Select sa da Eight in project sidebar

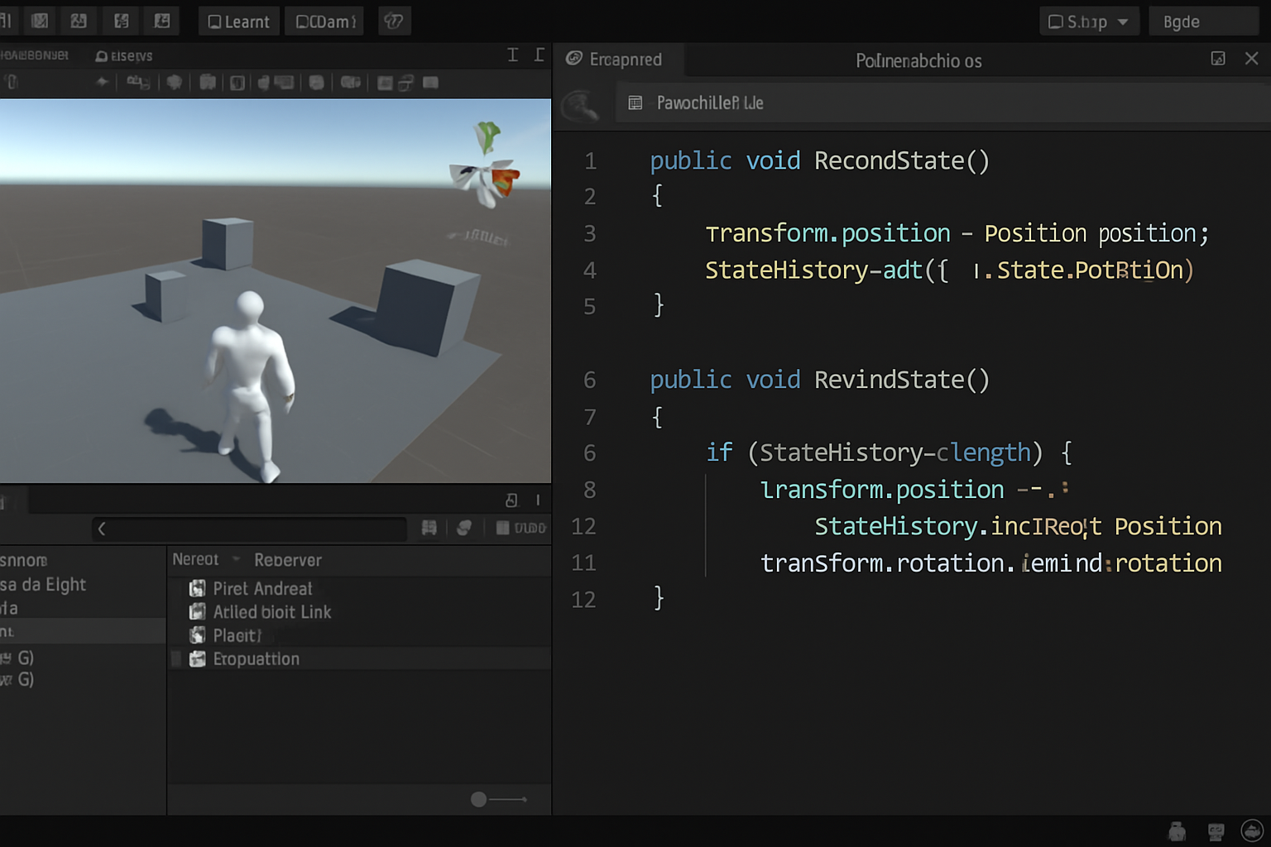tap(43, 585)
